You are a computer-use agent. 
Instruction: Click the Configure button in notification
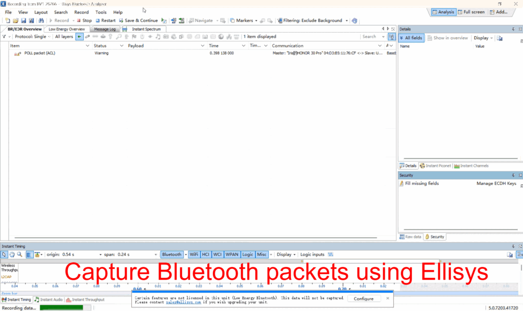click(x=364, y=299)
